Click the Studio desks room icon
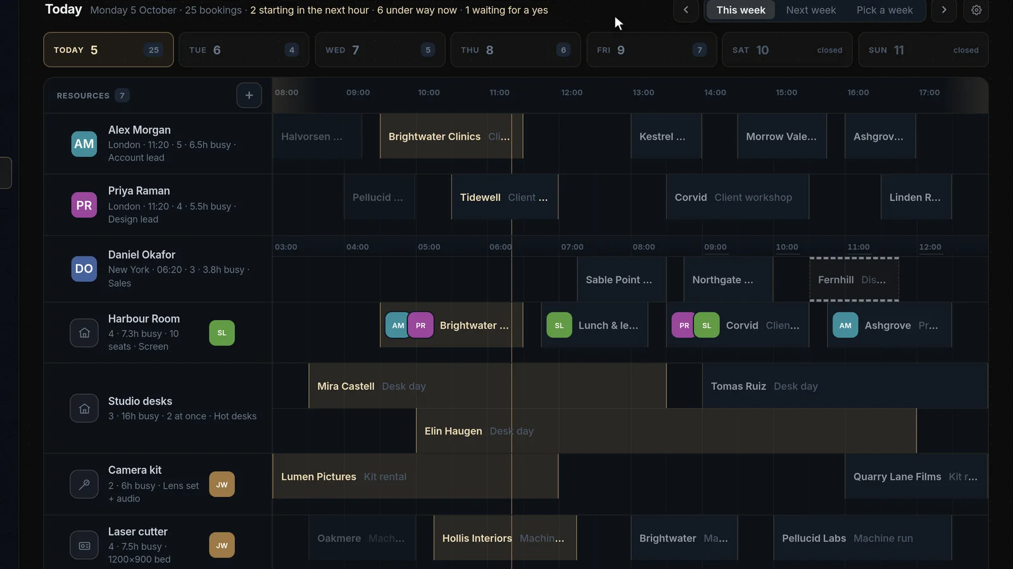The height and width of the screenshot is (569, 1013). [84, 408]
